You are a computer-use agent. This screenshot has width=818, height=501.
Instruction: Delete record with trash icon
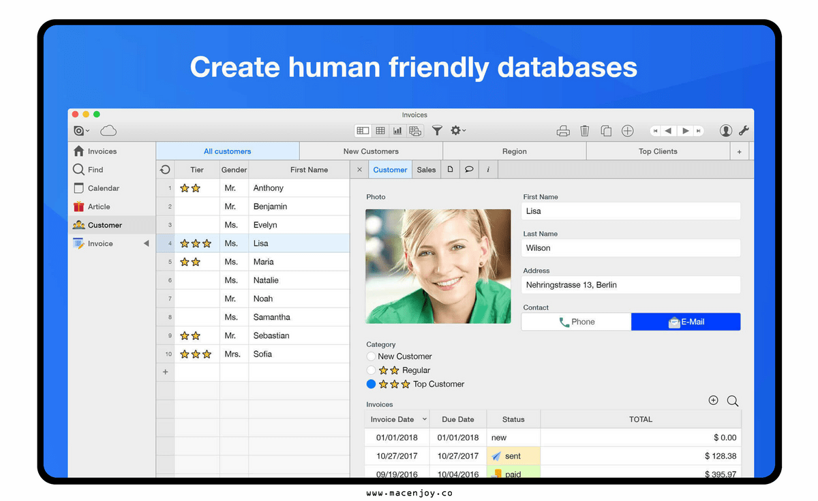pos(585,131)
